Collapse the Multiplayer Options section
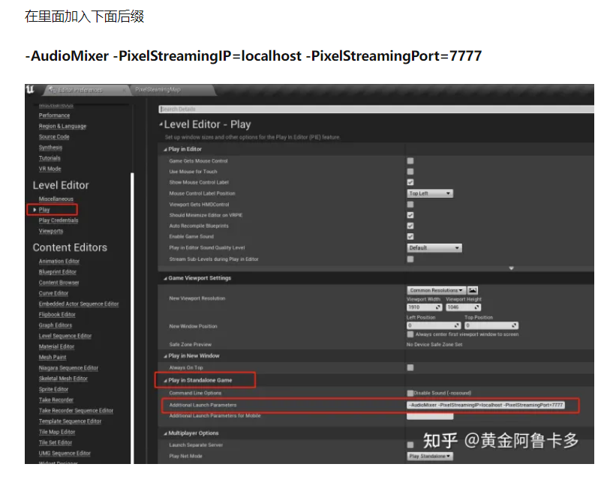Viewport: 604px width, 485px height. (x=165, y=434)
